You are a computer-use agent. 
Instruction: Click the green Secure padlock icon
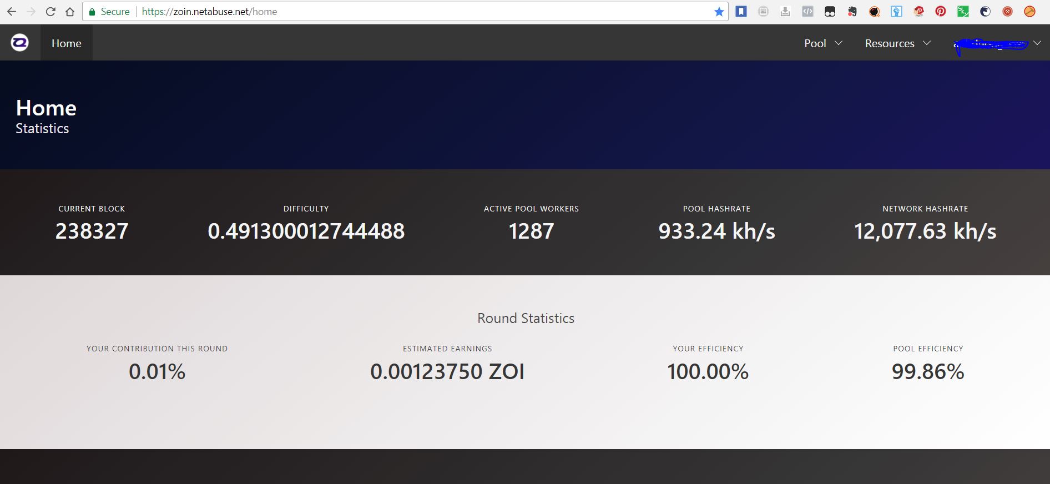(x=92, y=12)
